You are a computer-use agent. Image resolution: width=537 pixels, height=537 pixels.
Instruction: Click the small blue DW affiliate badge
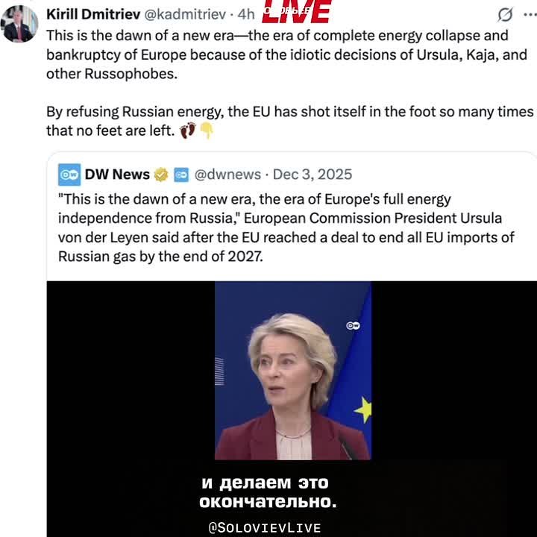[x=181, y=175]
